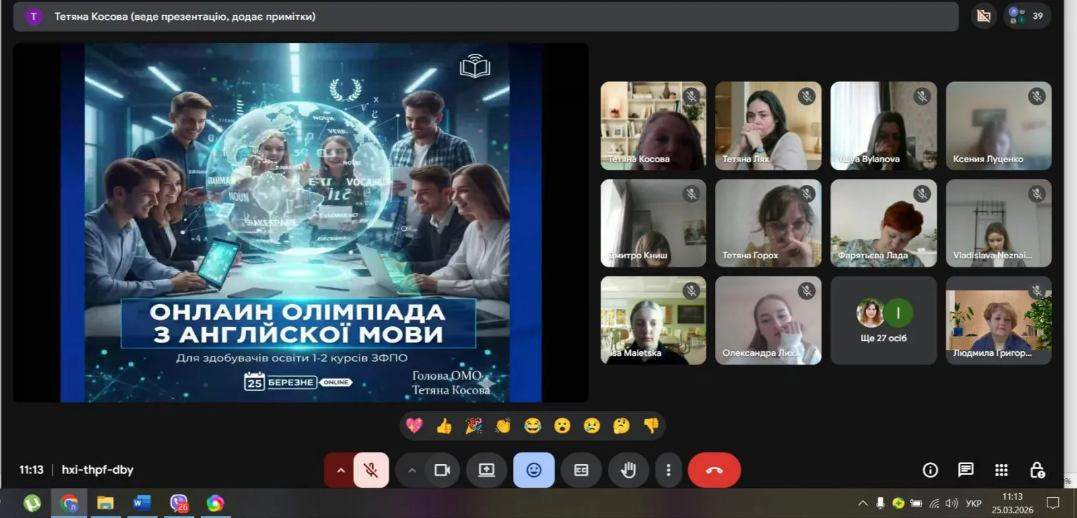Click the crossed-out icon beside participant count
Screen dimensions: 1077x518
pyautogui.click(x=984, y=16)
